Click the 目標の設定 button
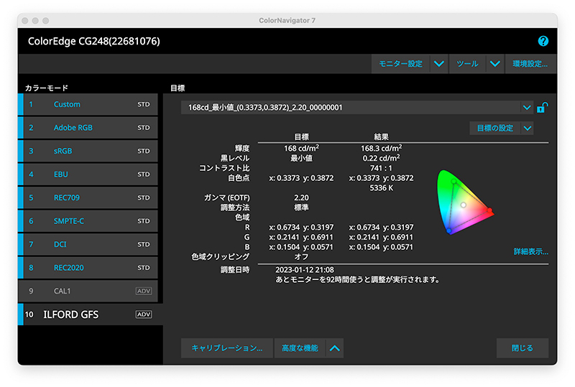This screenshot has width=575, height=387. tap(494, 129)
